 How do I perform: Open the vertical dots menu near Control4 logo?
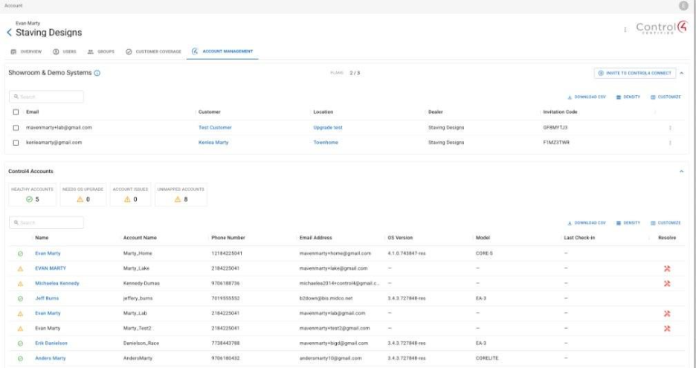tap(625, 30)
